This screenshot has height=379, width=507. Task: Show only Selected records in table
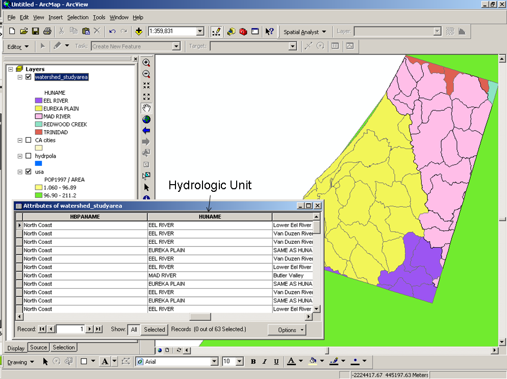pyautogui.click(x=154, y=330)
